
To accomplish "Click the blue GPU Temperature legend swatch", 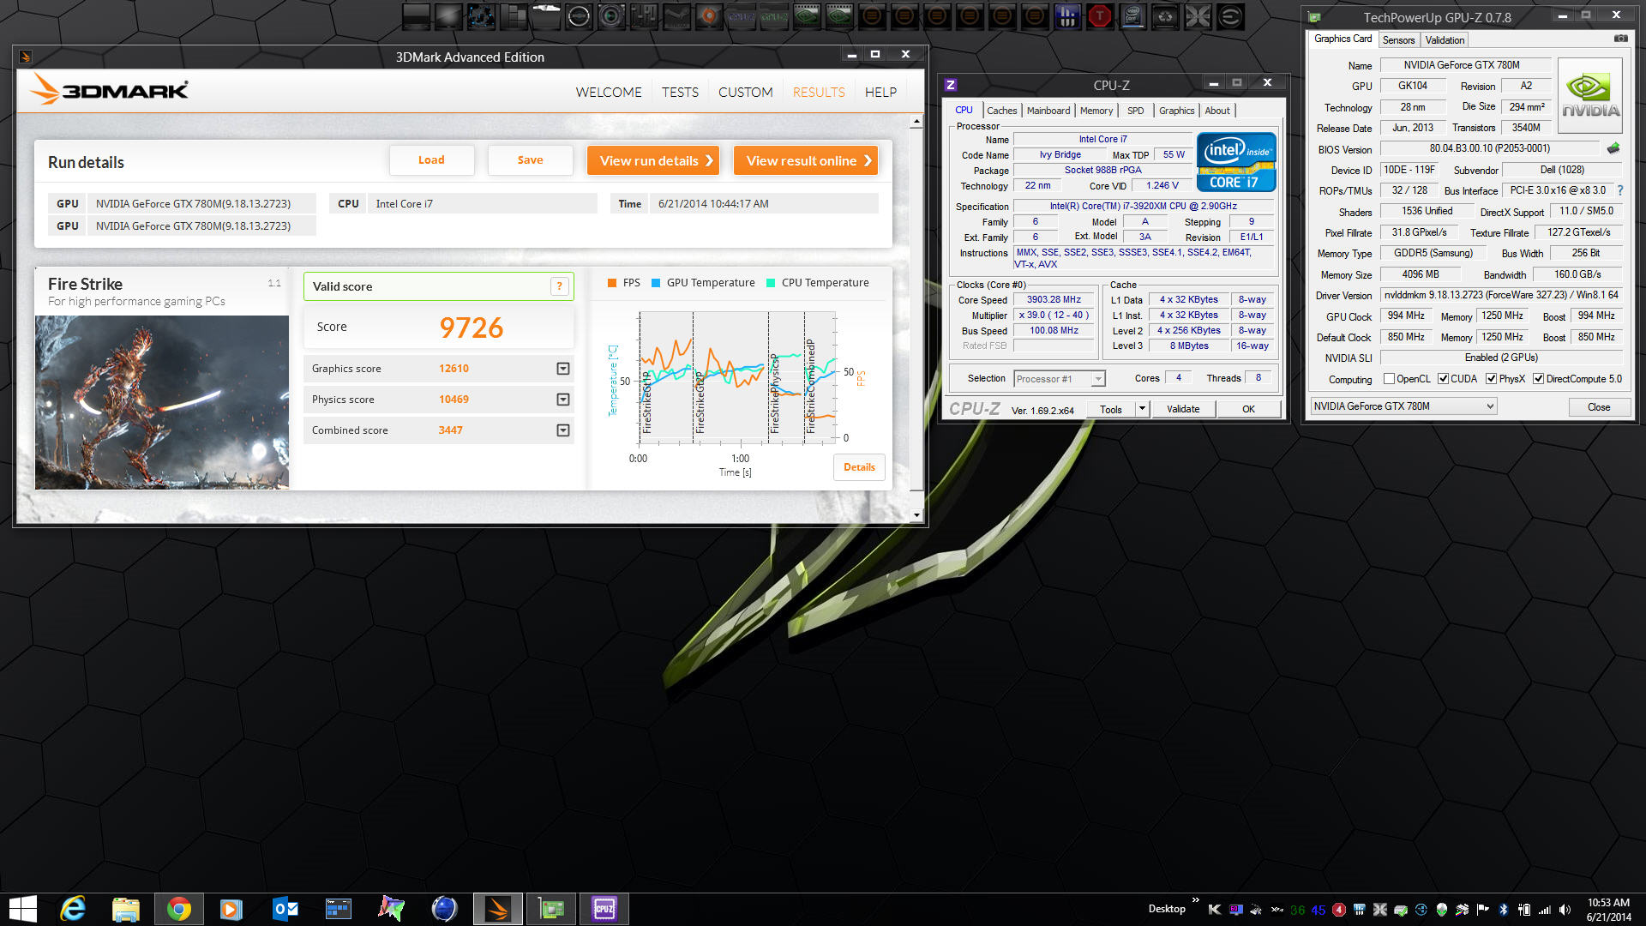I will (x=656, y=283).
